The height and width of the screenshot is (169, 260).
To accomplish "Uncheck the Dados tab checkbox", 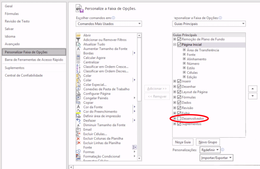I will click(x=179, y=103).
